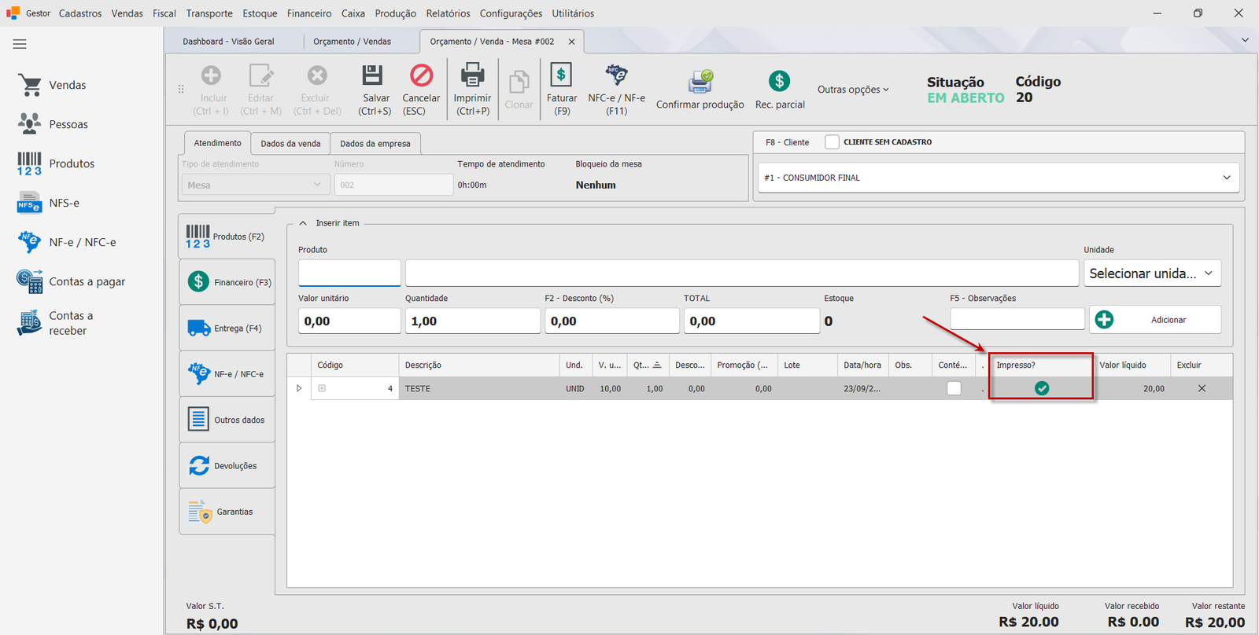Click the F5 - Observações input field
Viewport: 1259px width, 635px height.
pos(1017,318)
